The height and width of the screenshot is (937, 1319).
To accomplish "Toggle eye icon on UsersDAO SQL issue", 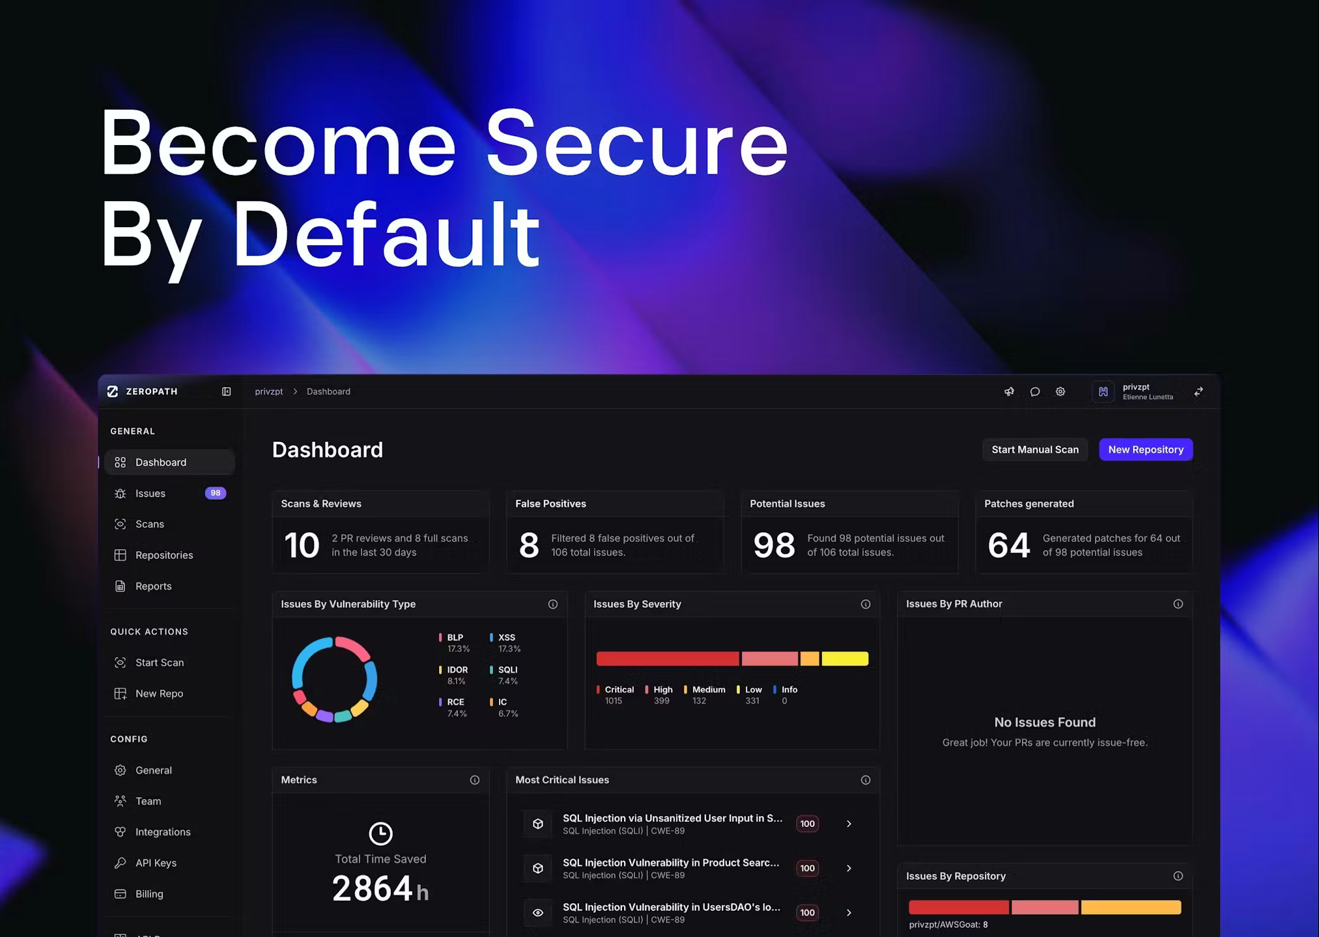I will tap(538, 912).
